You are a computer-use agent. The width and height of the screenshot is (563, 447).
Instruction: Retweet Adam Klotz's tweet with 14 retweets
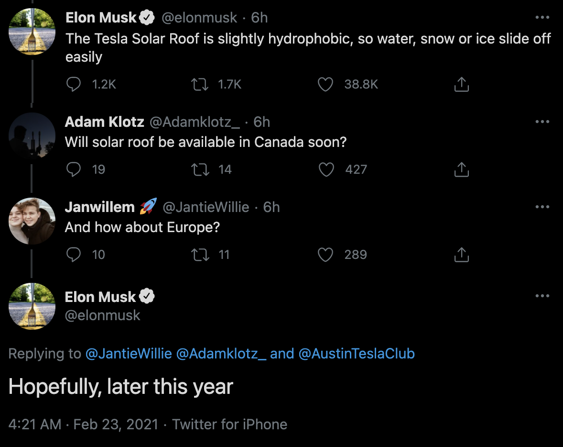point(200,169)
